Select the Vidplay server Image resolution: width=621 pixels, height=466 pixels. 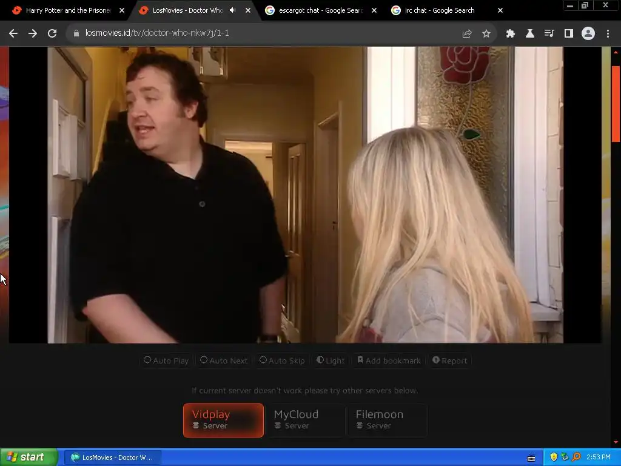point(223,420)
